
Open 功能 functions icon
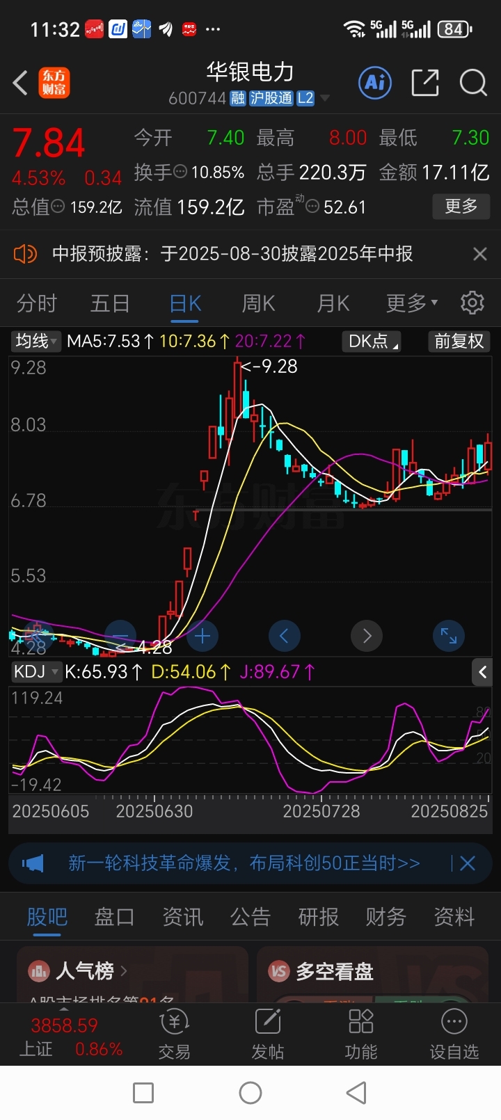(360, 1035)
